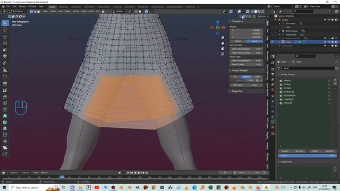Click the vertex group Deselect button
Screen dimensions: 340x191
(329, 151)
